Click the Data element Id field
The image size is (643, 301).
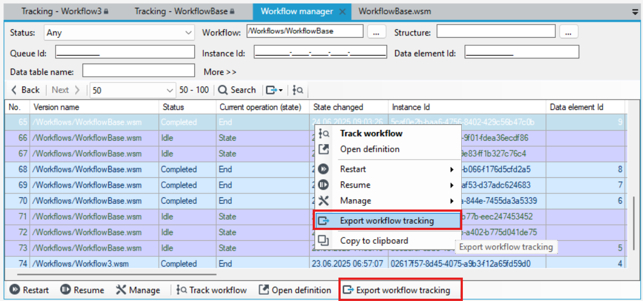click(x=521, y=52)
